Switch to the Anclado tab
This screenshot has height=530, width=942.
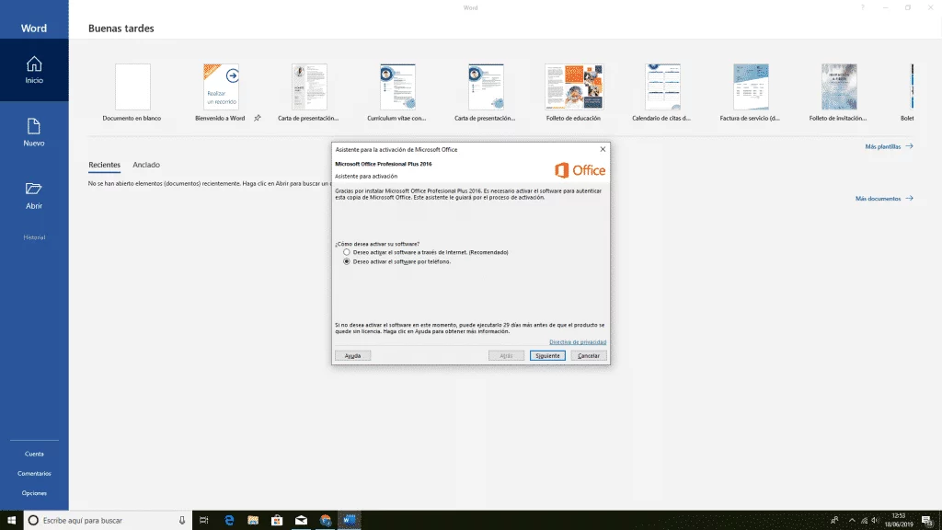pos(147,165)
